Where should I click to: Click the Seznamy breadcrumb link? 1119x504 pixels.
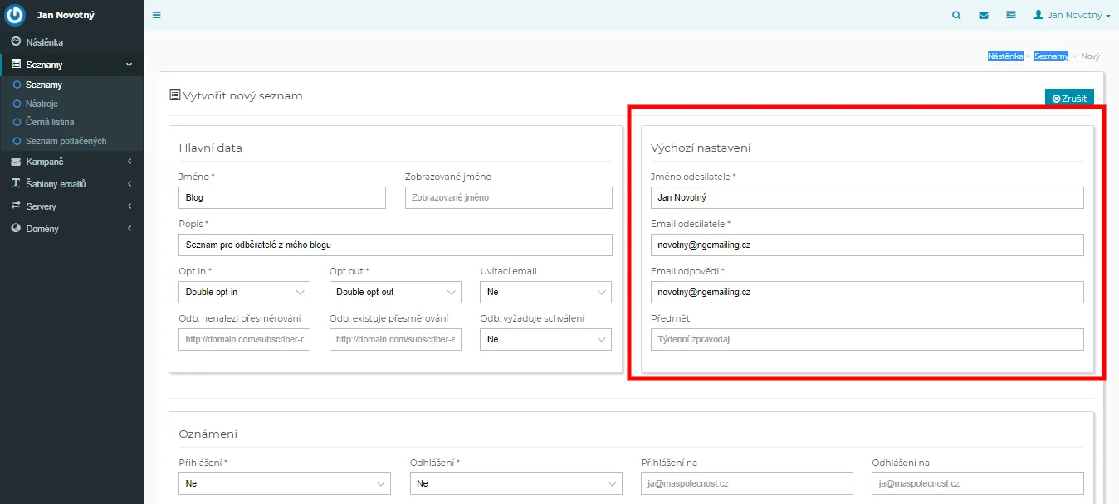tap(1051, 56)
